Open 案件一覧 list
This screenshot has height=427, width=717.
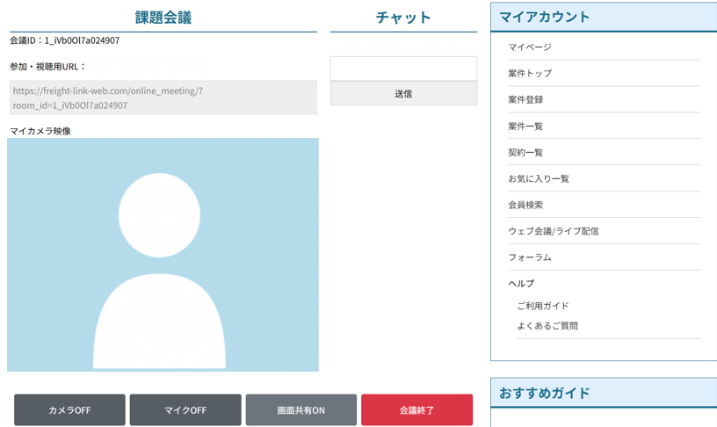[525, 127]
